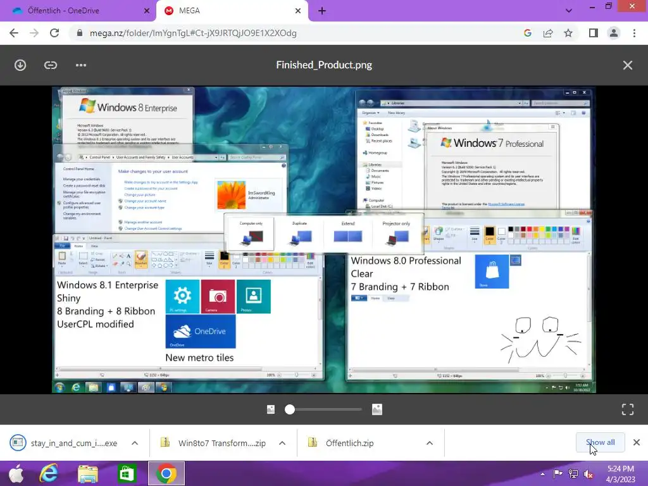This screenshot has width=648, height=486.
Task: Expand options for the .exe download
Action: pos(135,443)
